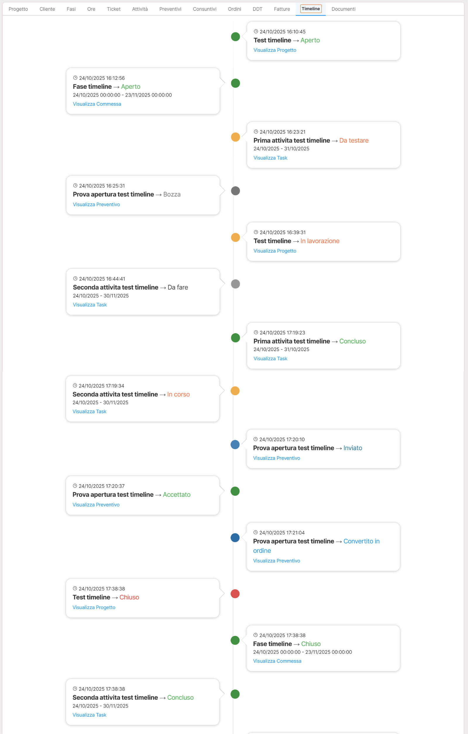Open the Ticket tab

114,9
